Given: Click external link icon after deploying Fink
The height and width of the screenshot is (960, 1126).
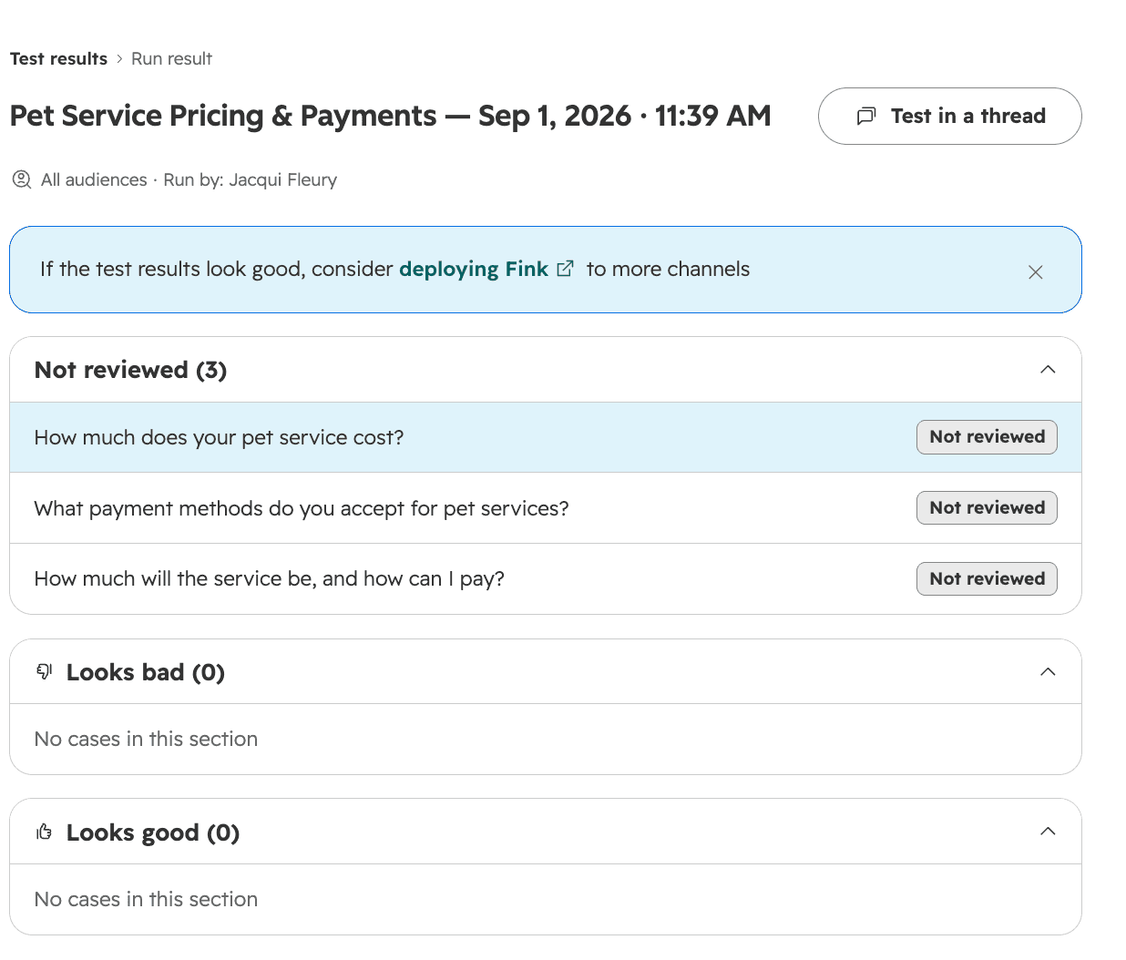Looking at the screenshot, I should (x=566, y=269).
